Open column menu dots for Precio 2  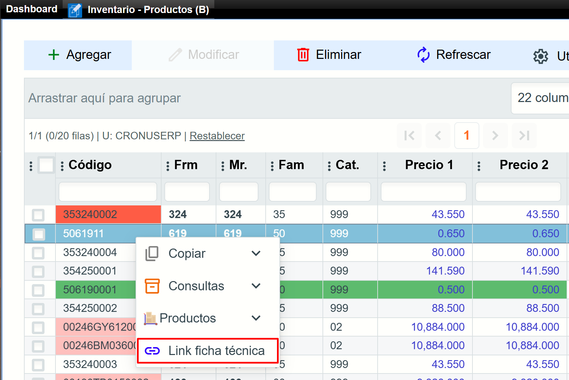click(479, 166)
